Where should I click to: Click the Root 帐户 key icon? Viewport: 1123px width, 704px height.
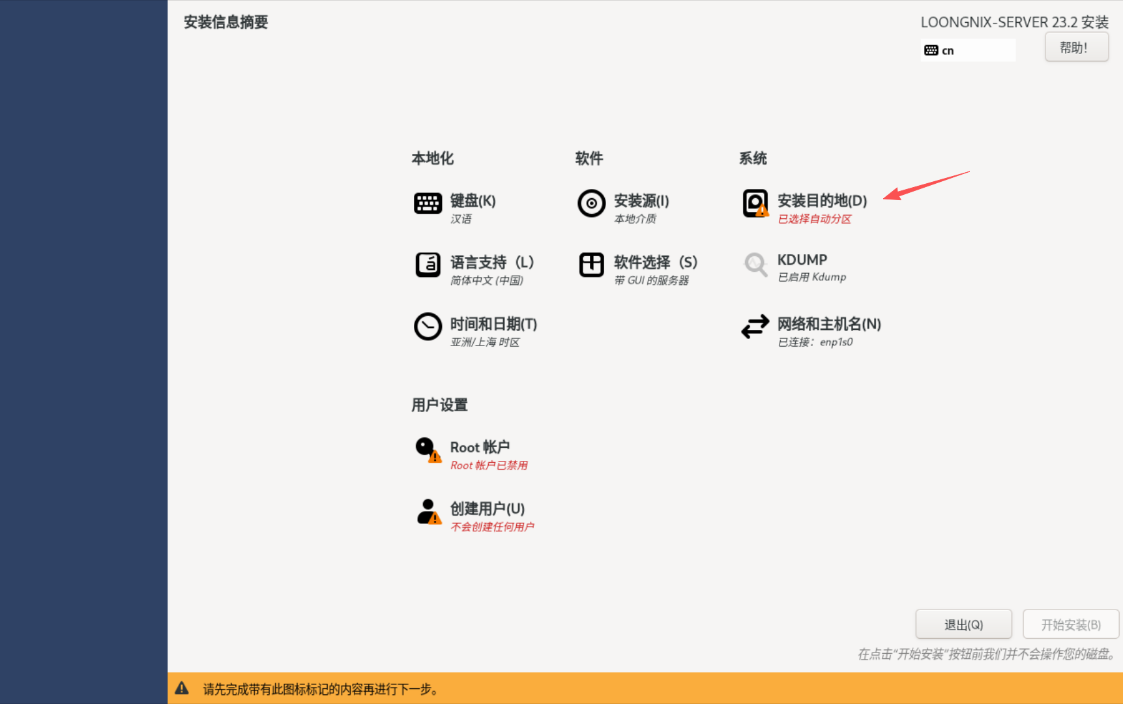click(x=428, y=450)
